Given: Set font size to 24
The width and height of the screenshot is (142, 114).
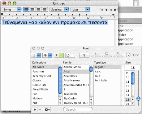Looking at the screenshot, I should click(128, 104).
